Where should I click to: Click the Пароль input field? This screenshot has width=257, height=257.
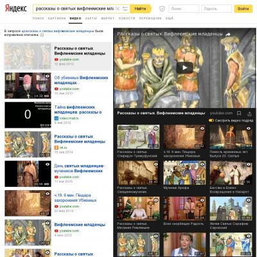[217, 9]
